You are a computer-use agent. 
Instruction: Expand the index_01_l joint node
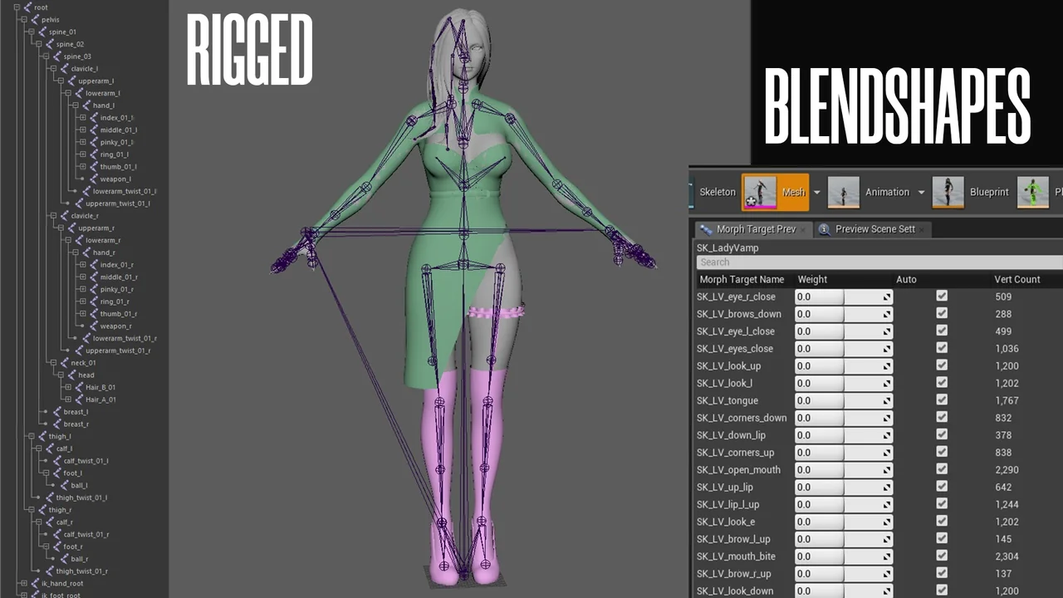pyautogui.click(x=82, y=118)
